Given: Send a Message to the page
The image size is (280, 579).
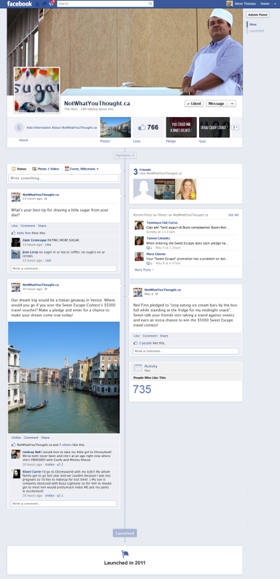Looking at the screenshot, I should (216, 104).
